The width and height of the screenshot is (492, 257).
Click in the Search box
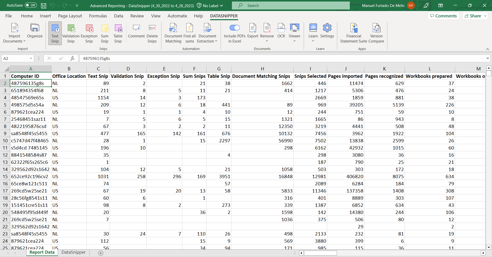coord(291,5)
